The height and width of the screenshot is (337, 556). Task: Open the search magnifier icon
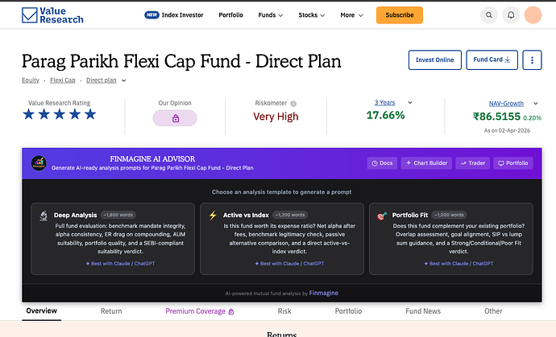pyautogui.click(x=488, y=15)
